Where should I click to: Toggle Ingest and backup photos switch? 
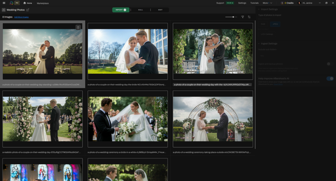(x=330, y=64)
